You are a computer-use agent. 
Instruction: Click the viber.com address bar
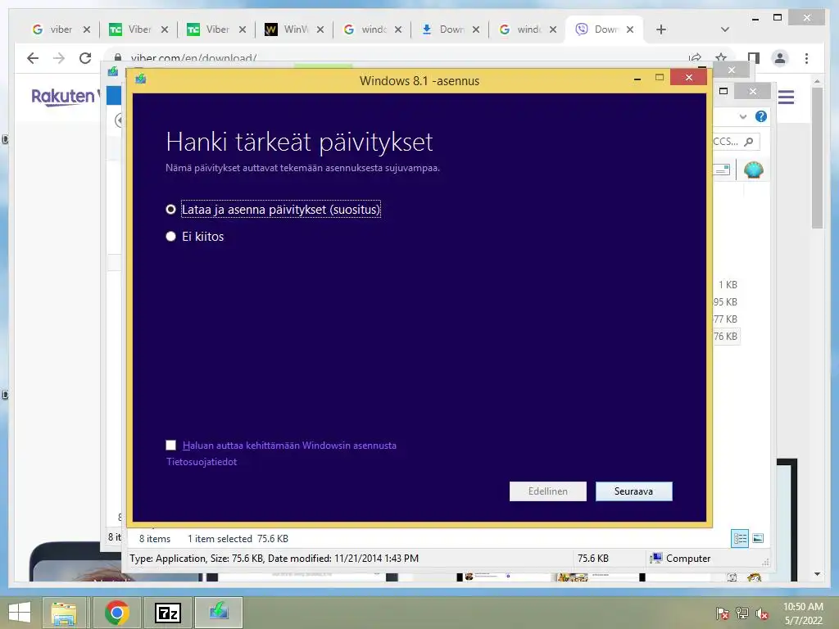[x=396, y=58]
